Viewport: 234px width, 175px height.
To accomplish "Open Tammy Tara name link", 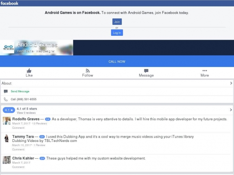I will (x=23, y=136).
